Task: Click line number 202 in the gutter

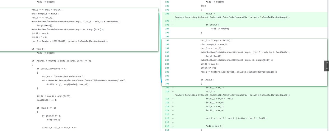Action: [x=167, y=60]
